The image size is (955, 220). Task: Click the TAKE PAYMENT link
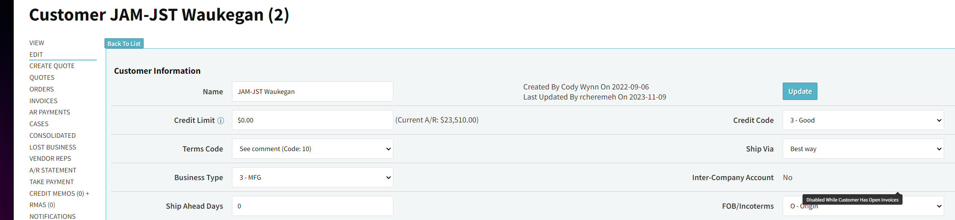point(52,182)
